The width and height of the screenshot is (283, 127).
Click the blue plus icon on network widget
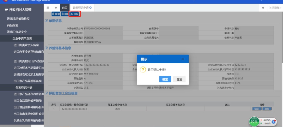tap(274, 122)
